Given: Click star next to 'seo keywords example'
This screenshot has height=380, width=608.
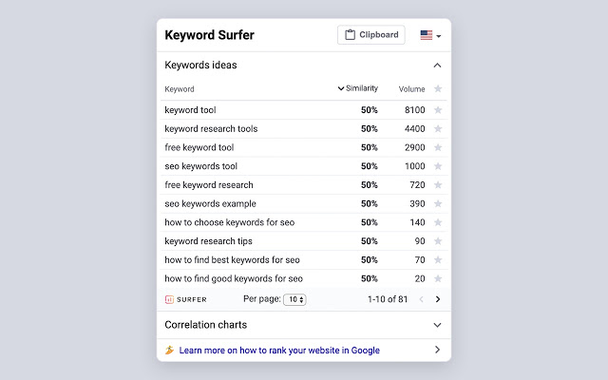Looking at the screenshot, I should 438,203.
